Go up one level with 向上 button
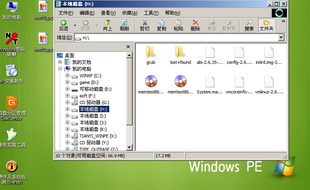This screenshot has height=190, width=310. (107, 25)
